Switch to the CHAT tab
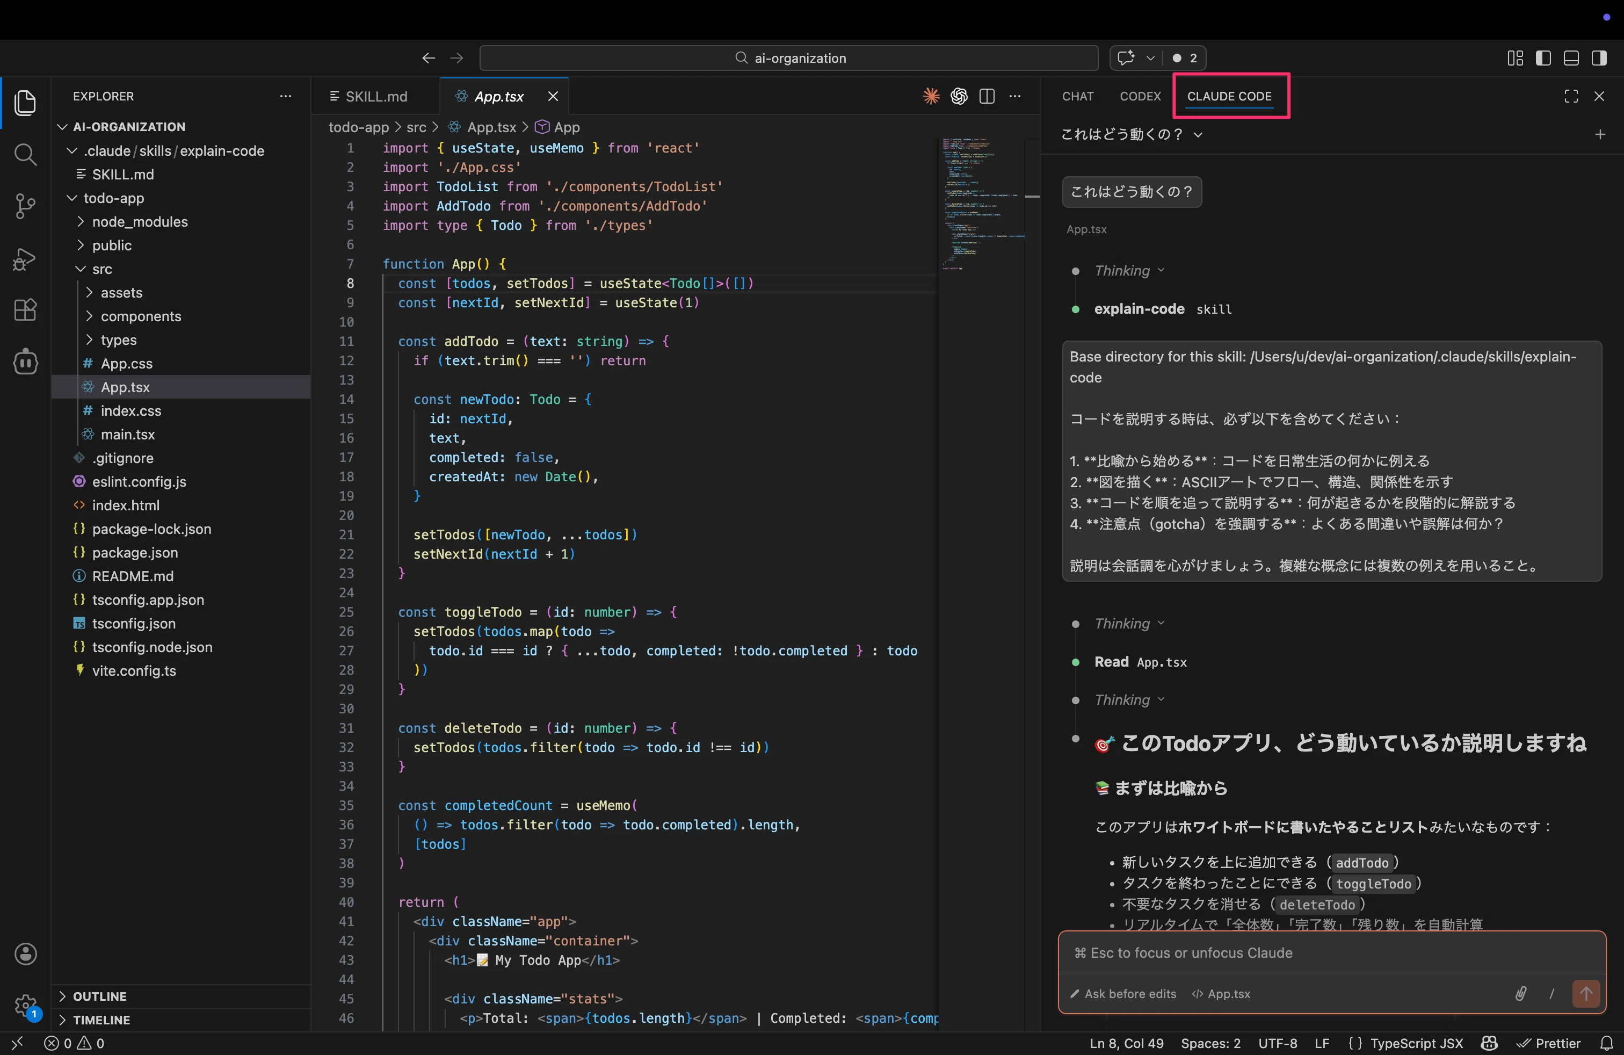1624x1055 pixels. [1077, 96]
